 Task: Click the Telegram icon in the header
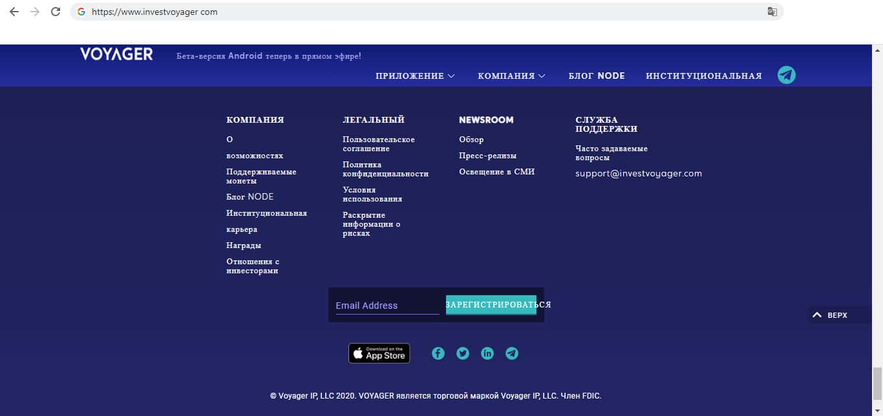787,75
